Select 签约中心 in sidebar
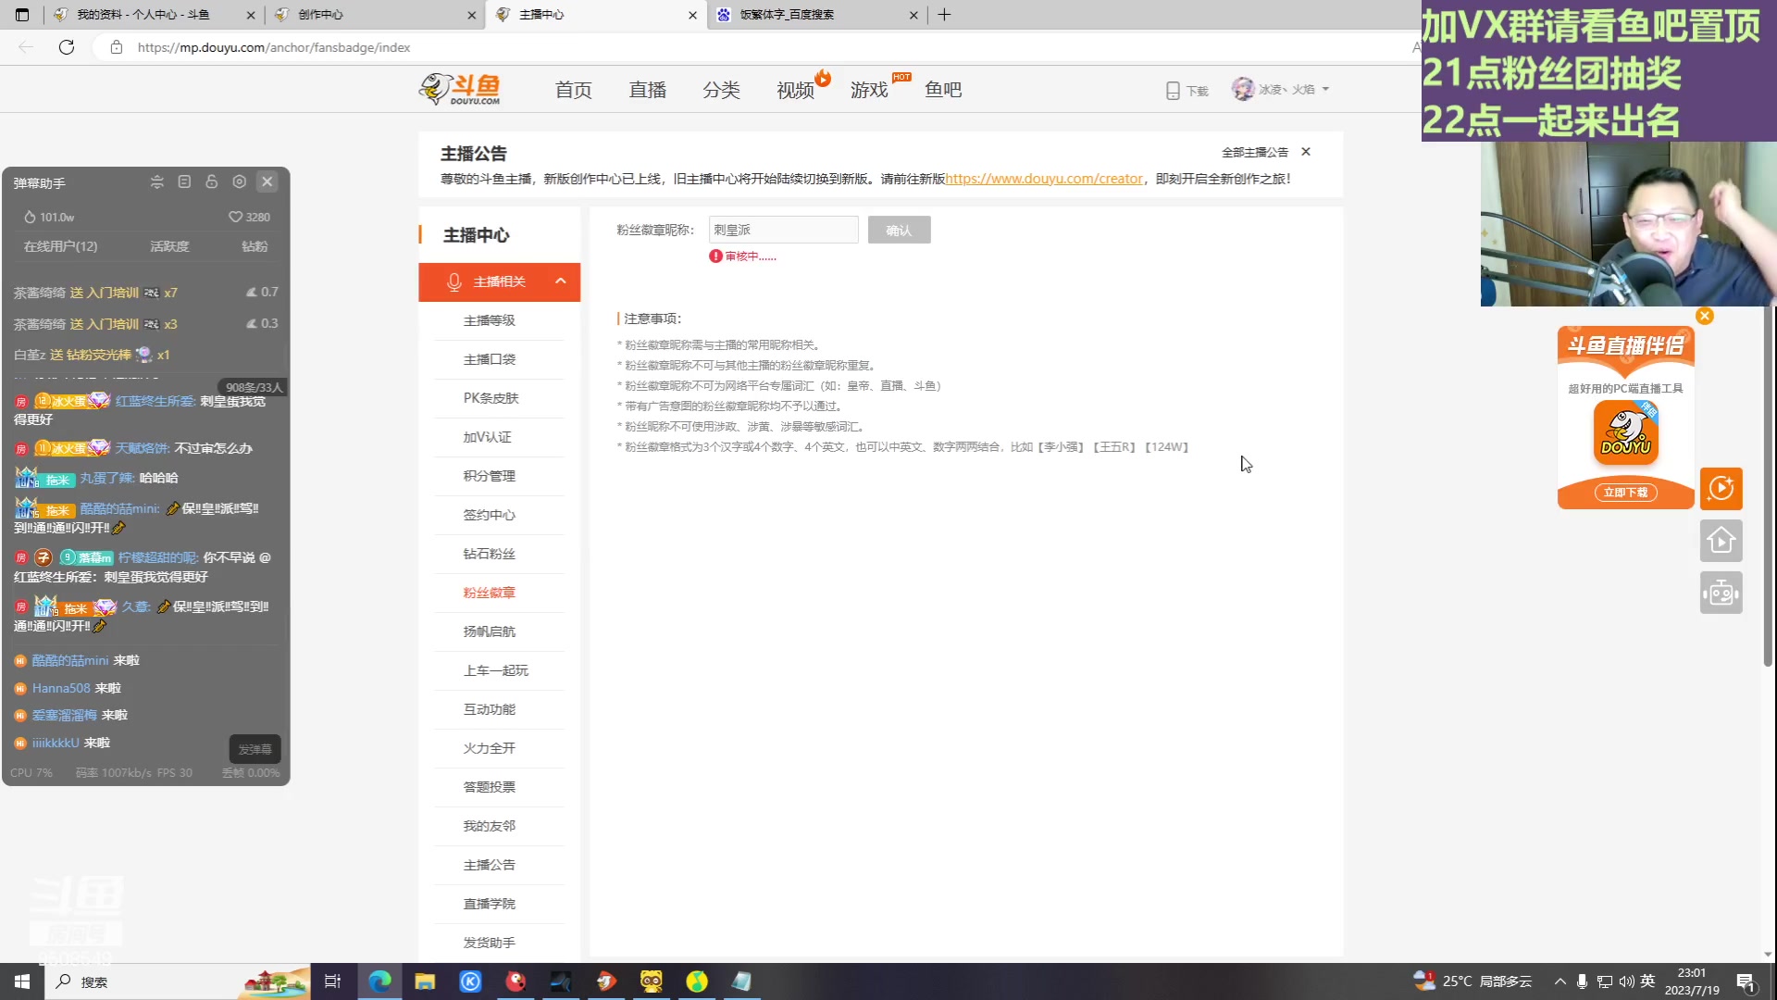 [x=490, y=515]
